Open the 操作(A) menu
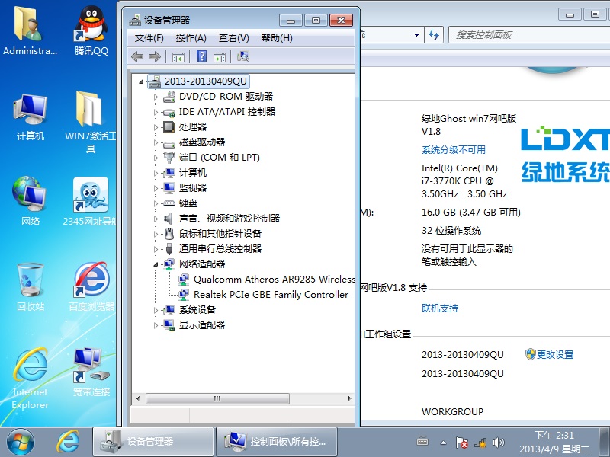The image size is (610, 457). pyautogui.click(x=191, y=38)
